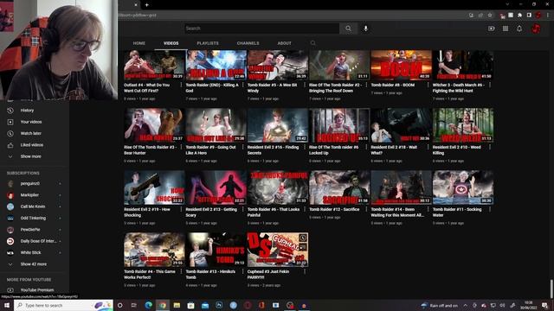Click the YouTube search input field
This screenshot has width=554, height=311.
click(261, 29)
